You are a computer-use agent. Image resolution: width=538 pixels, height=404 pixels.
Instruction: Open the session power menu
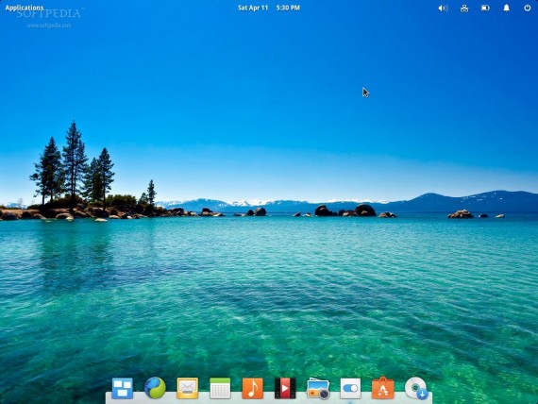pyautogui.click(x=528, y=8)
